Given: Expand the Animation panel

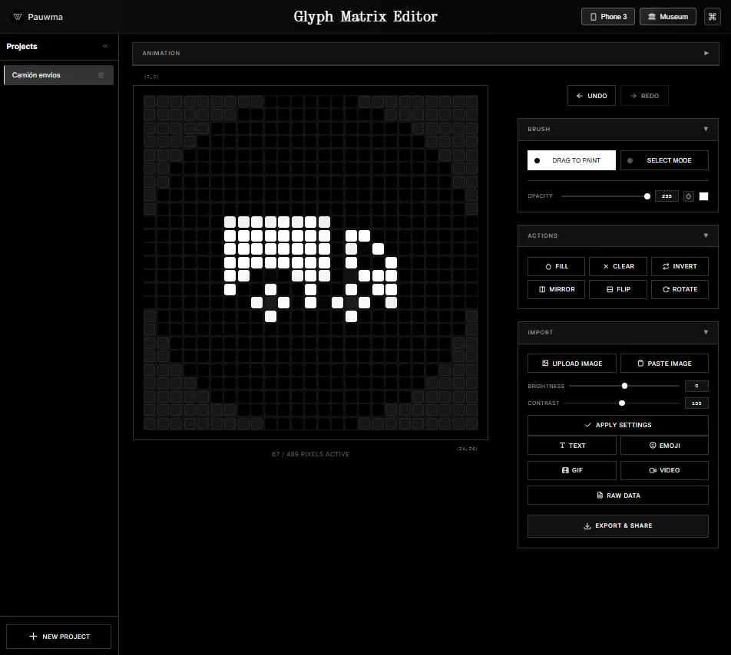Looking at the screenshot, I should pos(706,54).
